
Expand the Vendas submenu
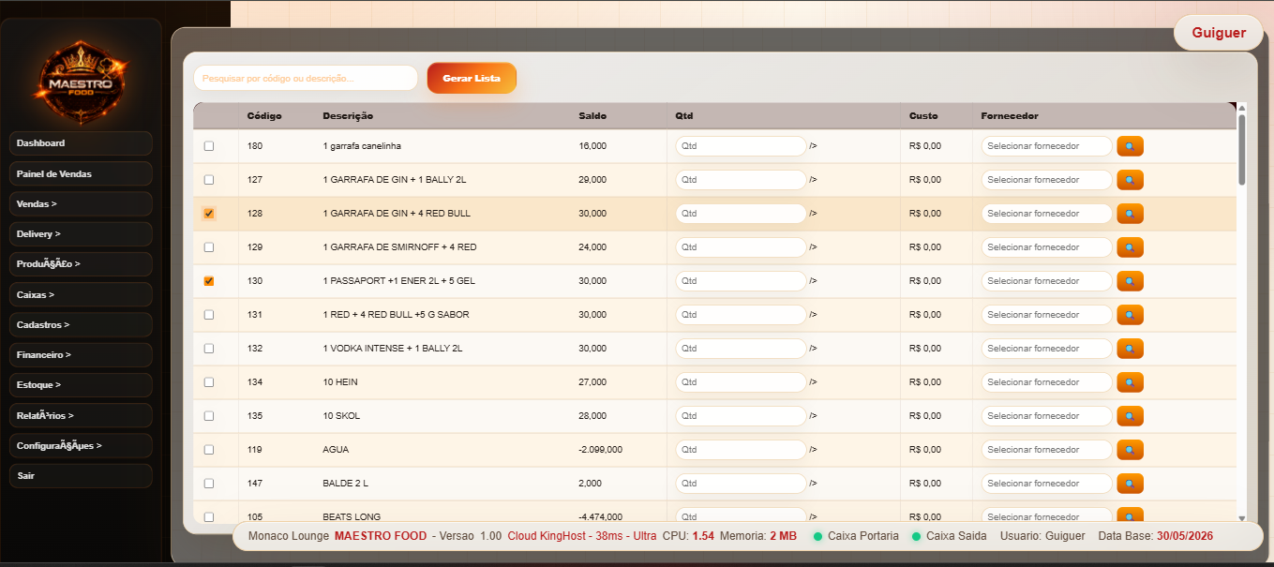tap(81, 203)
